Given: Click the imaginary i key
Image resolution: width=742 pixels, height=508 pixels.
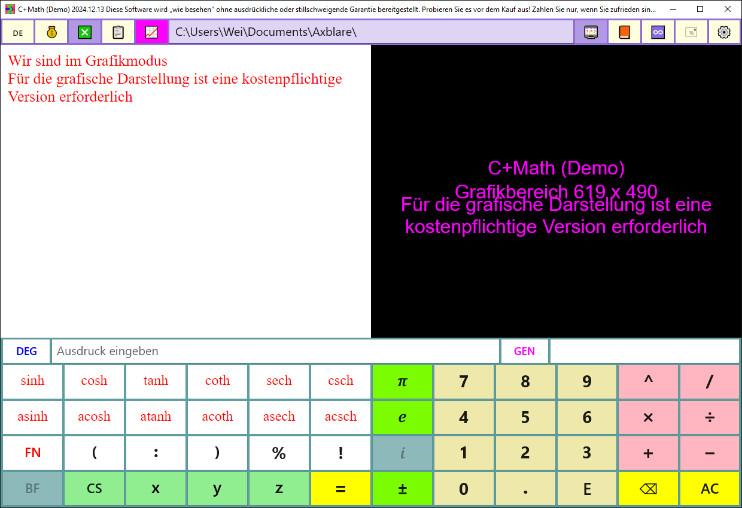Looking at the screenshot, I should point(402,453).
